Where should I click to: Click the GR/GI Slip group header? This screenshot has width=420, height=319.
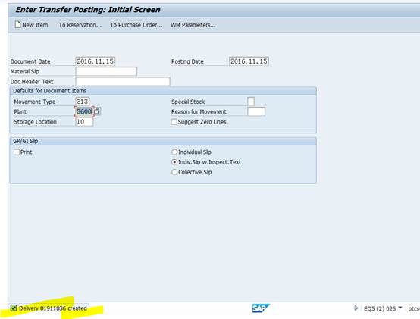tap(26, 141)
